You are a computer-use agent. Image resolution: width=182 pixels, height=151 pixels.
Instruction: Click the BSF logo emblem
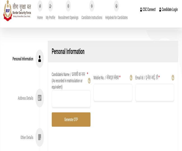[8, 13]
